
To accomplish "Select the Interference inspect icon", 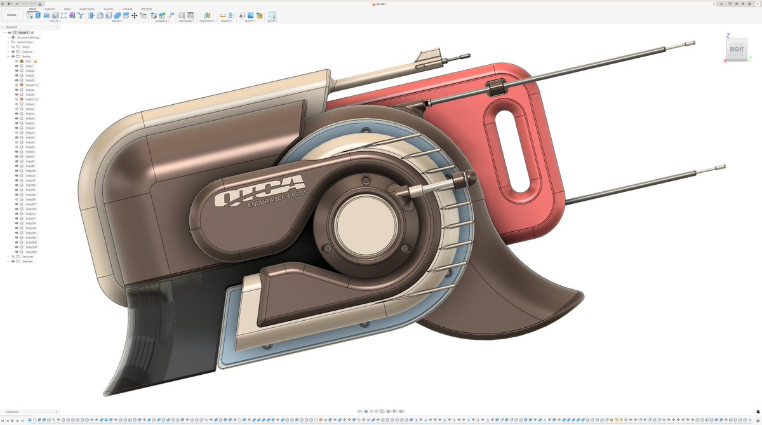I will [x=231, y=15].
